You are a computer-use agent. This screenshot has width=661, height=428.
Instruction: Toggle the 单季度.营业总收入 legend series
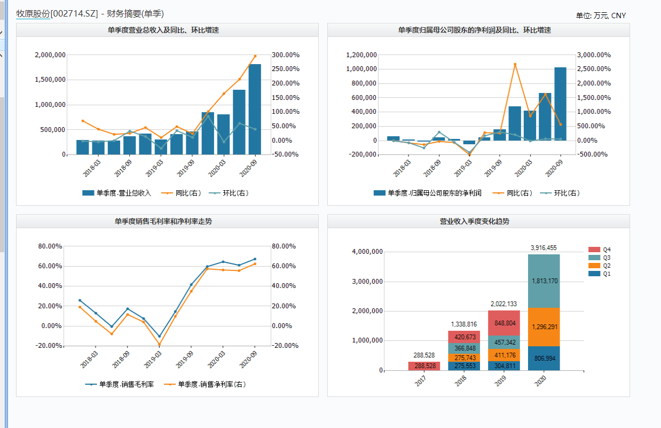117,193
